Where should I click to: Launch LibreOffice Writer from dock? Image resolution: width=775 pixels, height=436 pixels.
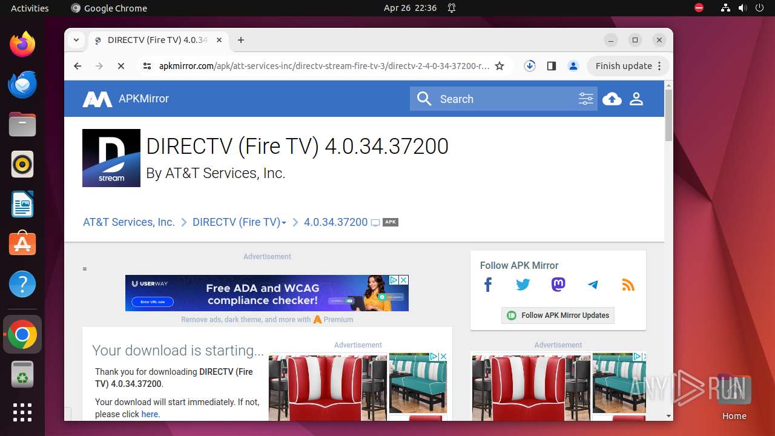tap(22, 204)
